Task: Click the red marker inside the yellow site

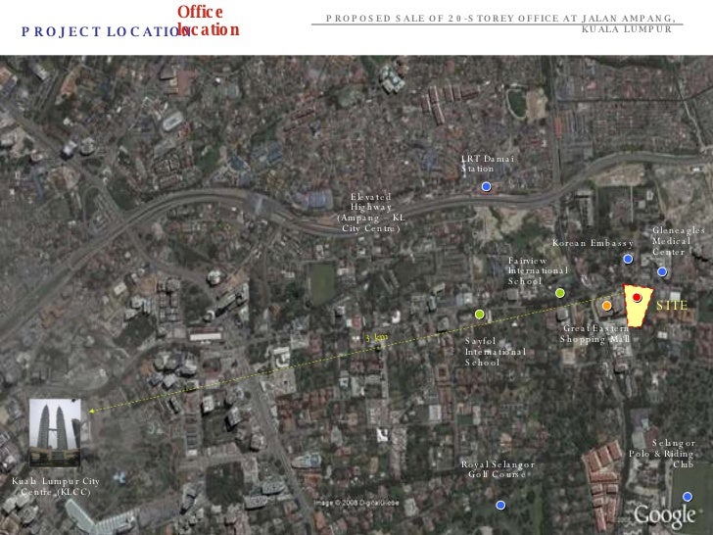Action: pos(637,297)
